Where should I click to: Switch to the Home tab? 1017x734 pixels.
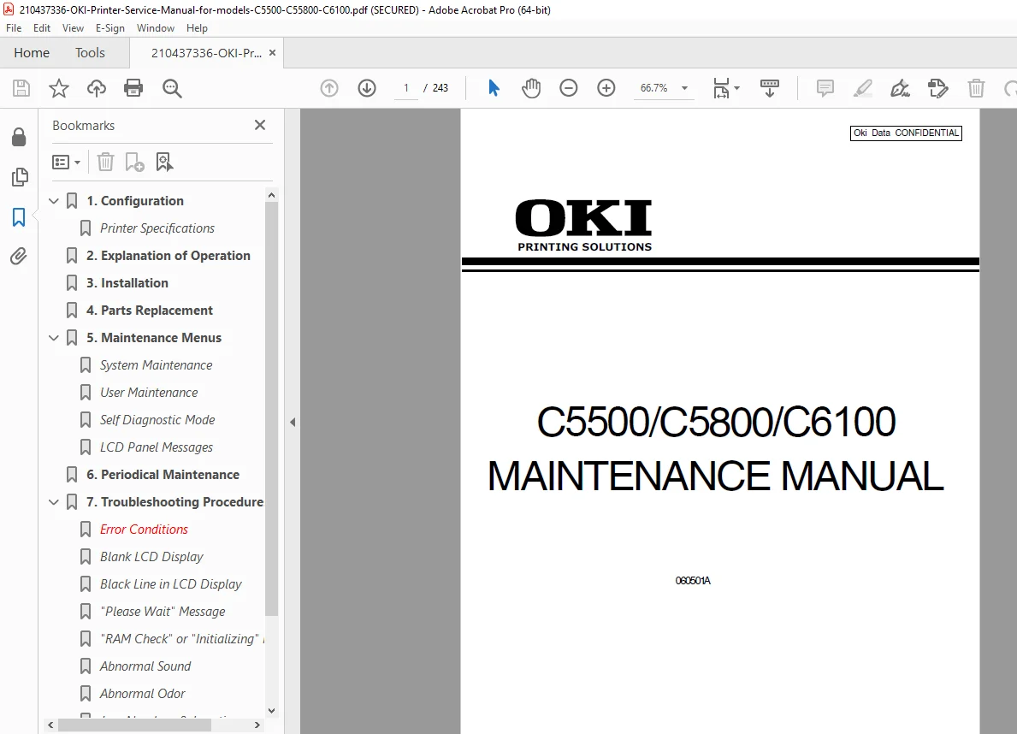click(x=32, y=52)
